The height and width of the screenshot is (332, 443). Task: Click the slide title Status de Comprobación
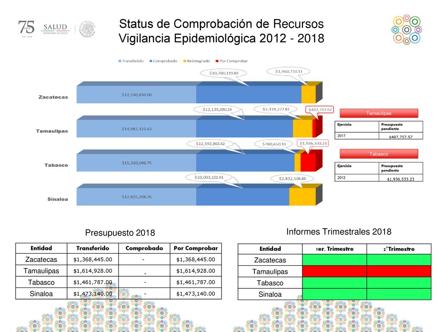[221, 31]
